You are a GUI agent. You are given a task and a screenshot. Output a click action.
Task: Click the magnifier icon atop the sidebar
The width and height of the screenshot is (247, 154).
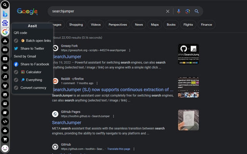(5, 5)
